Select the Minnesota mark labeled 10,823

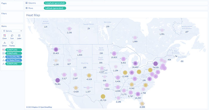tap(114, 54)
